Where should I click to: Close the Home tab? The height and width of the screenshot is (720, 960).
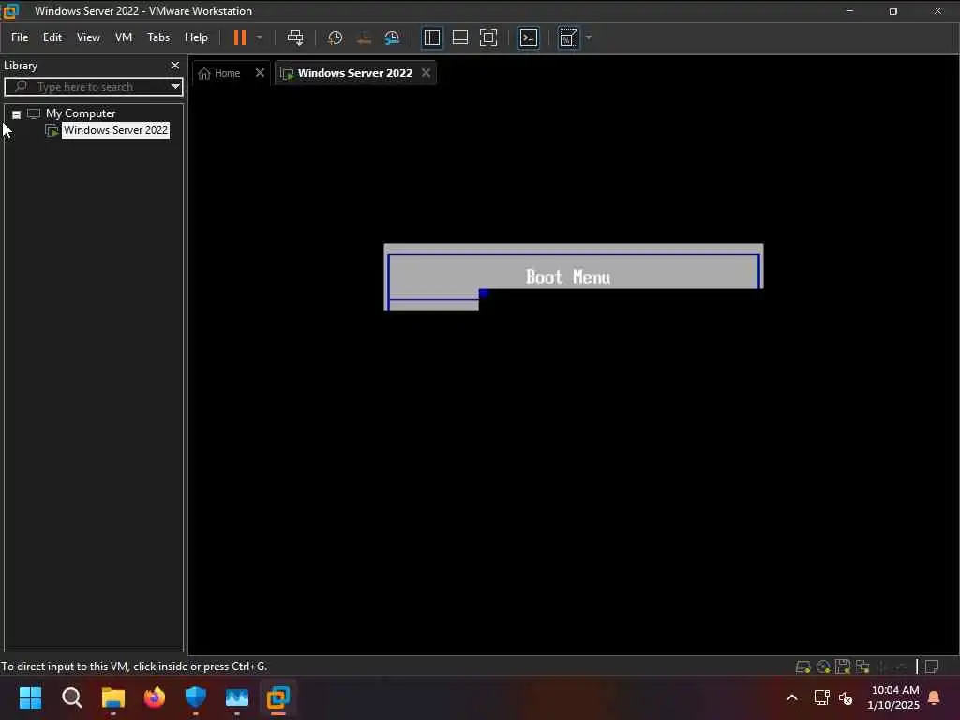260,73
